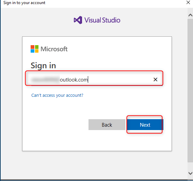Click the Microsoft four-square logo
The image size is (193, 181).
35,49
